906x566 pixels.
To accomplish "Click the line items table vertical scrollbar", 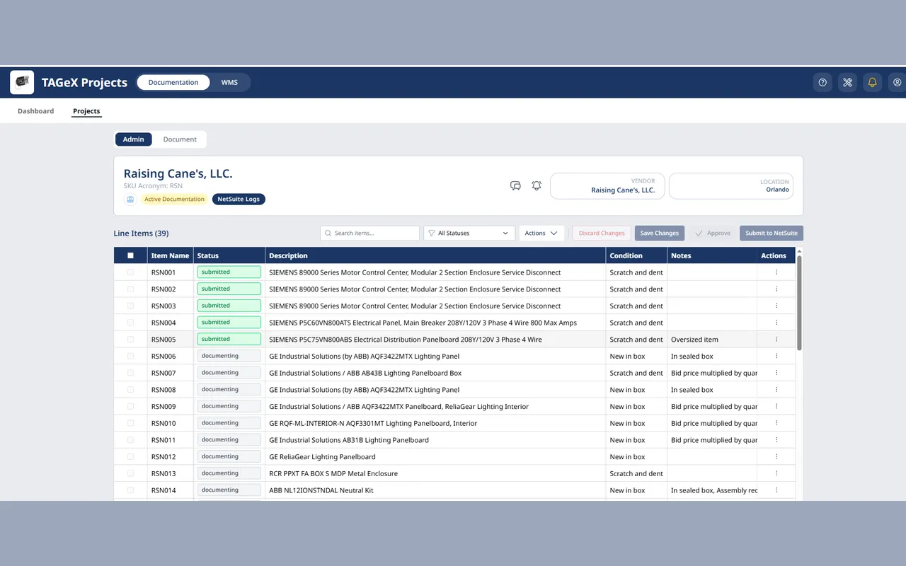I will click(x=800, y=303).
